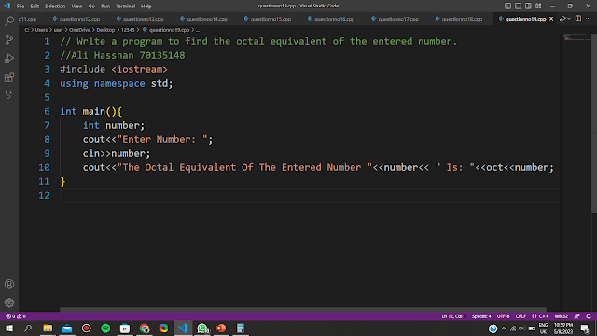
Task: Open the Extensions view
Action: click(x=9, y=77)
